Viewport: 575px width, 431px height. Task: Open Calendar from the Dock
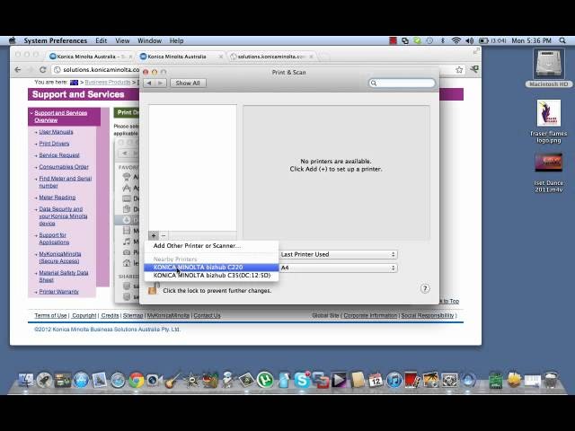[376, 380]
